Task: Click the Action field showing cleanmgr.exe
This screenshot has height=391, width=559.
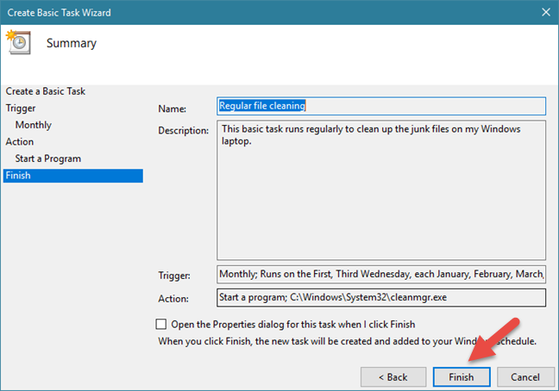Action: point(380,297)
